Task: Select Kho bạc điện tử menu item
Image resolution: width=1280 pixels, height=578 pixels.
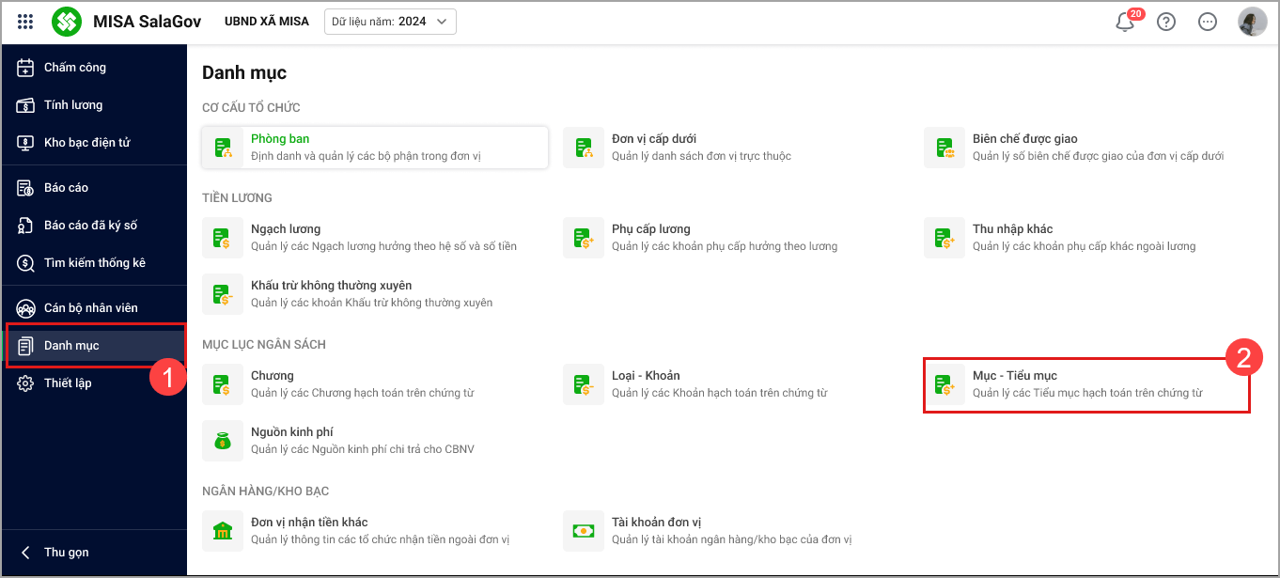Action: tap(86, 143)
